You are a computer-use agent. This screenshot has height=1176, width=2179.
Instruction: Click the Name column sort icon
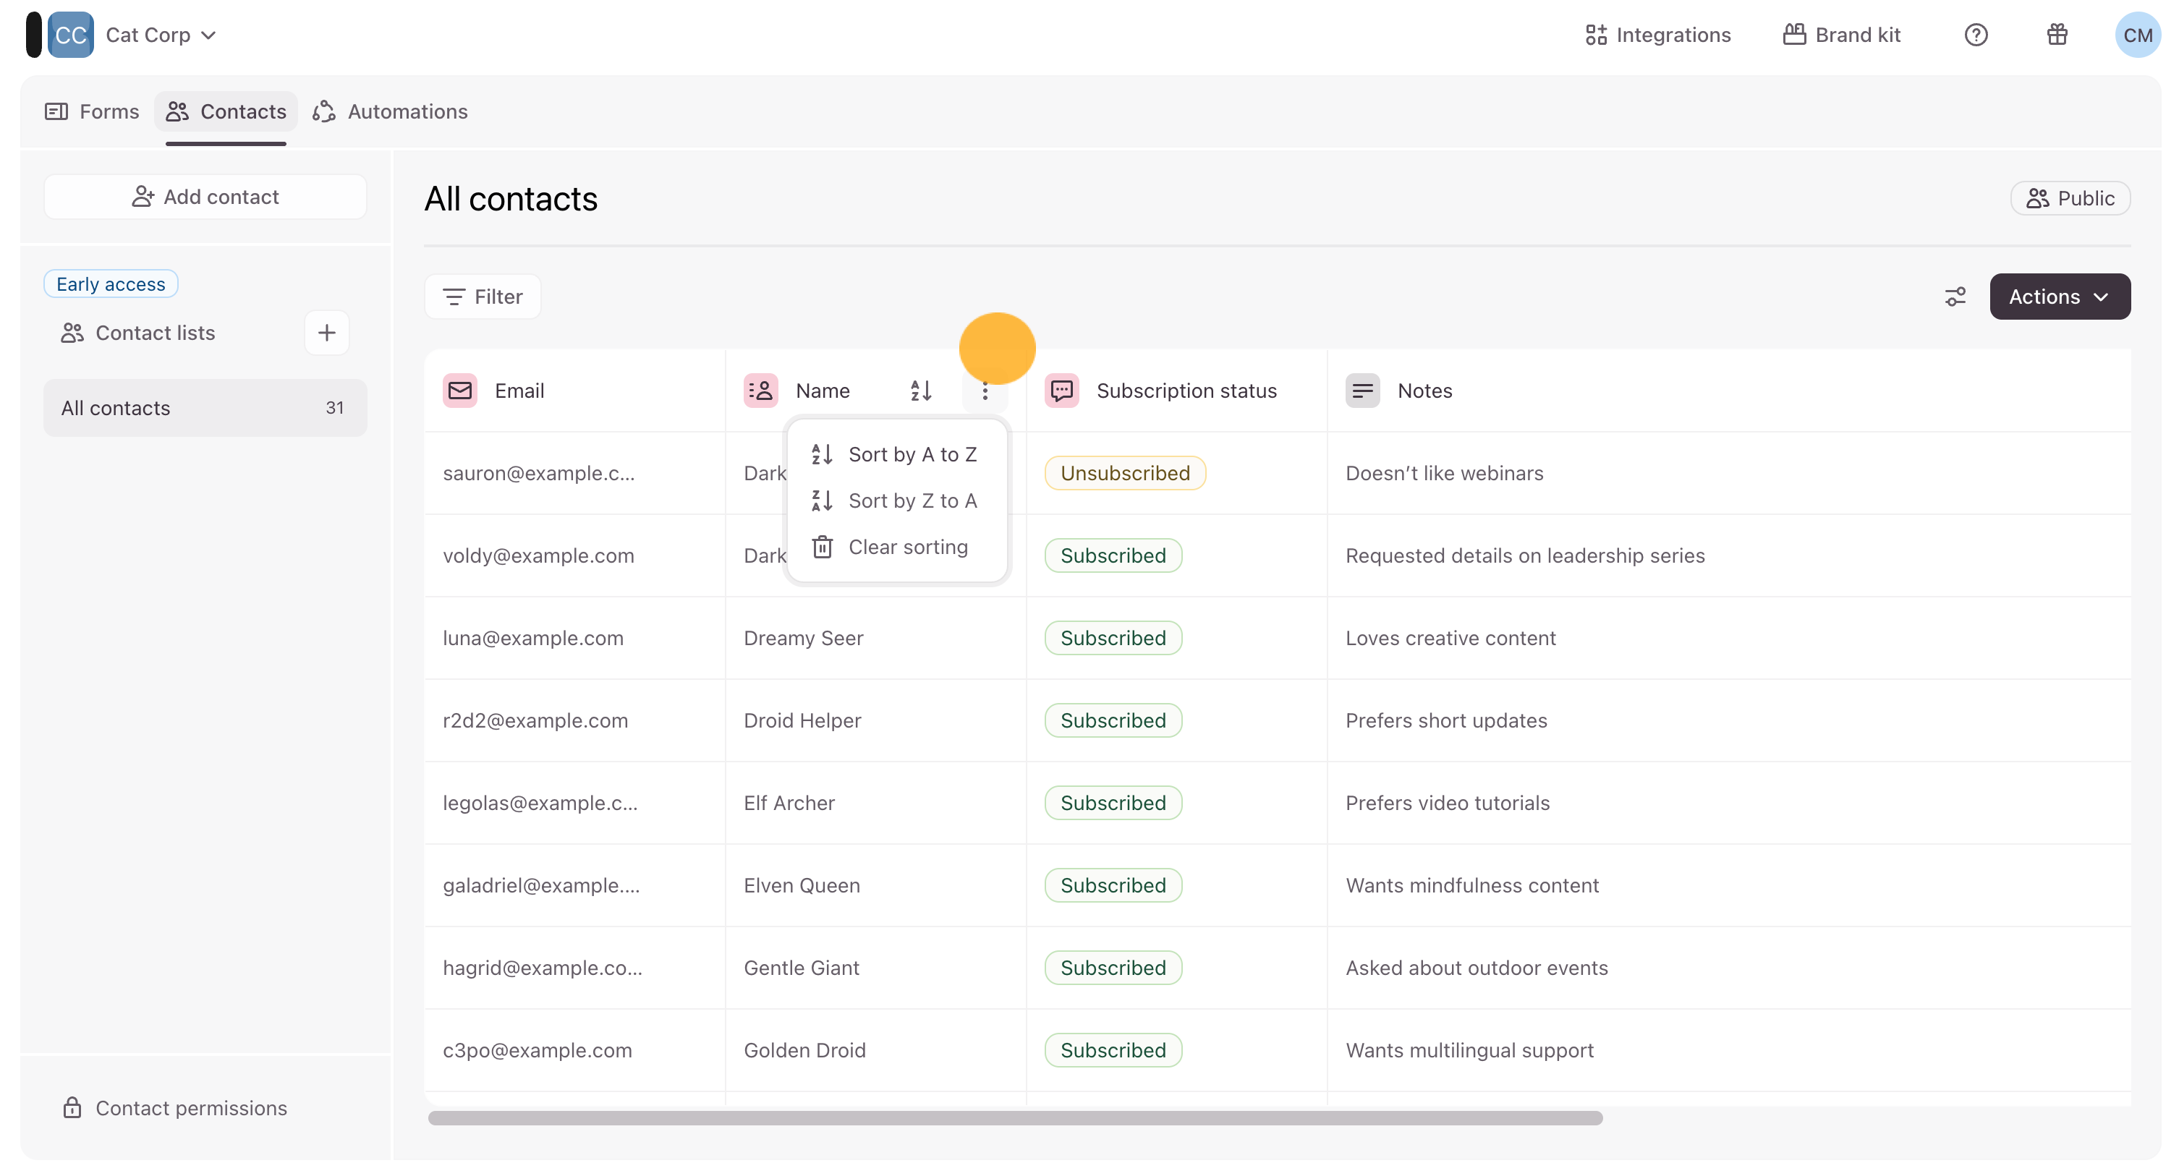(920, 390)
